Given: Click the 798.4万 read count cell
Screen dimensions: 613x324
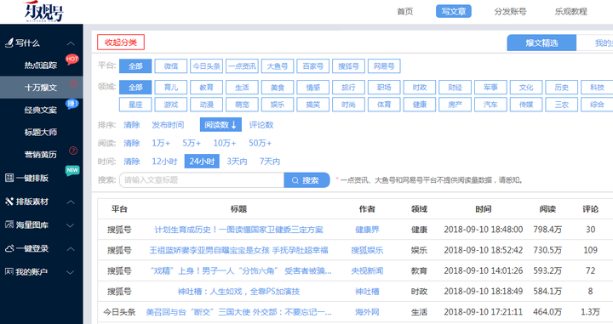Looking at the screenshot, I should 547,230.
